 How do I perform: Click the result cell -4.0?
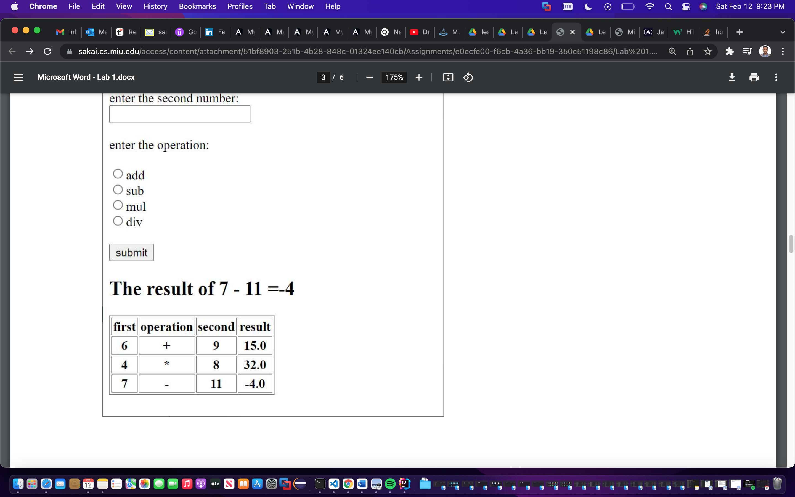click(255, 384)
